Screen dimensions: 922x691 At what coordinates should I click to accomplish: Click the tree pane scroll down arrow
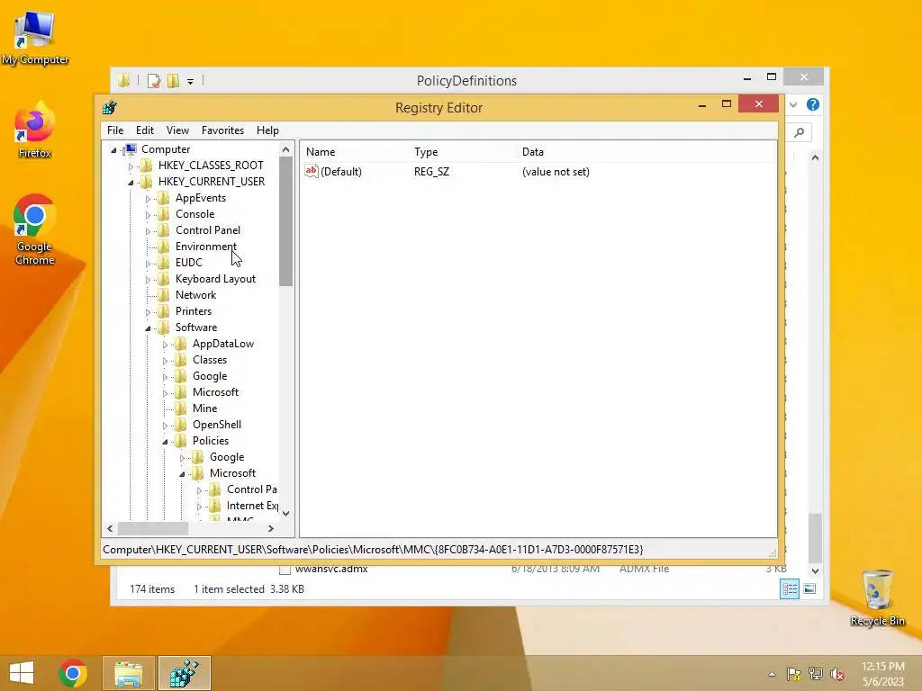(285, 514)
